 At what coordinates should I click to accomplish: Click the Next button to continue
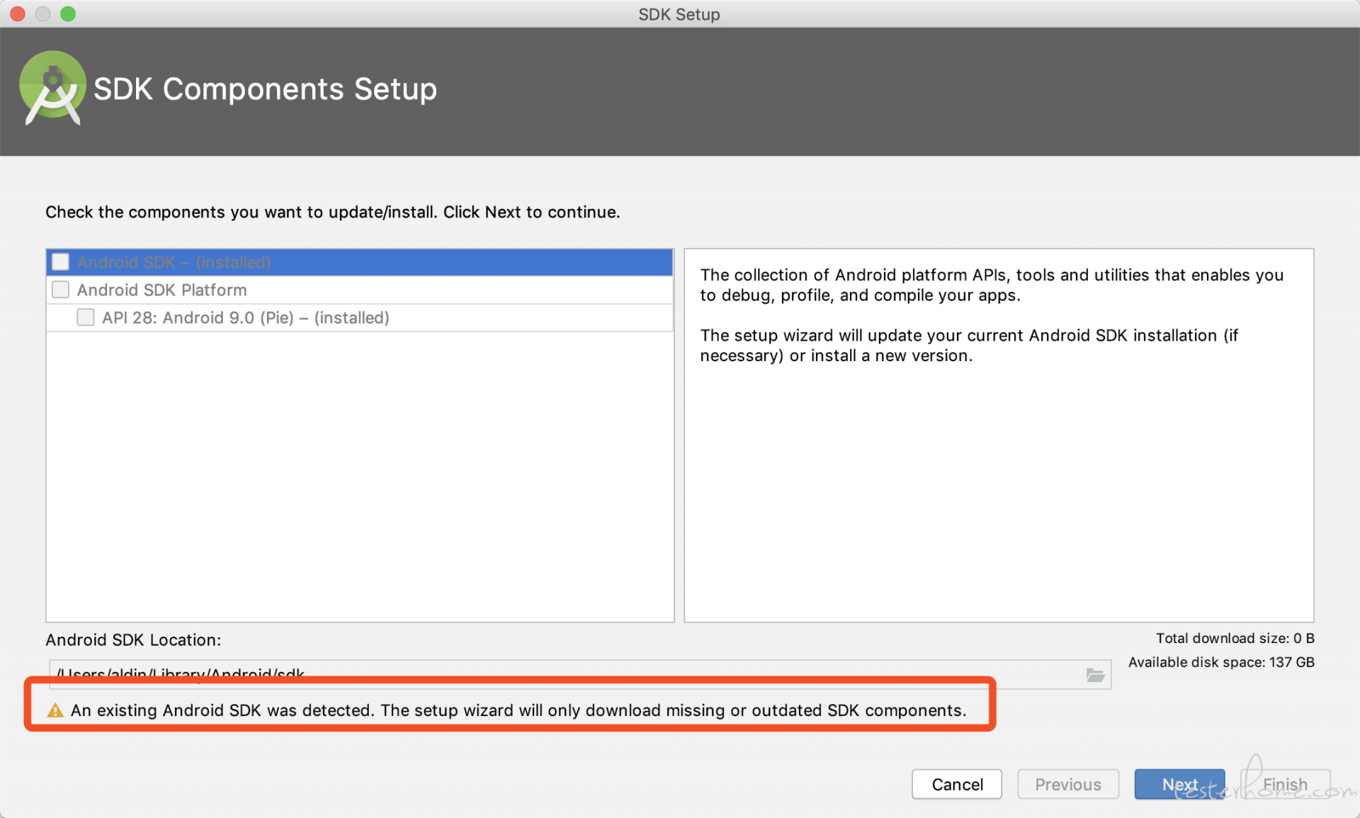(1179, 784)
